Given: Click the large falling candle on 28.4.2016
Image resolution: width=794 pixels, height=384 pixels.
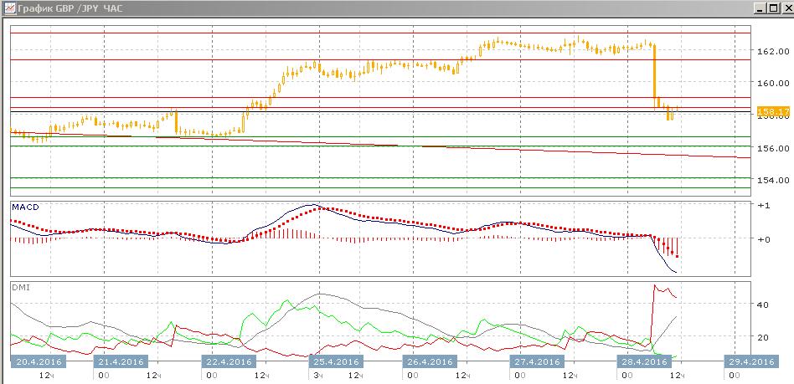Looking at the screenshot, I should pos(654,71).
